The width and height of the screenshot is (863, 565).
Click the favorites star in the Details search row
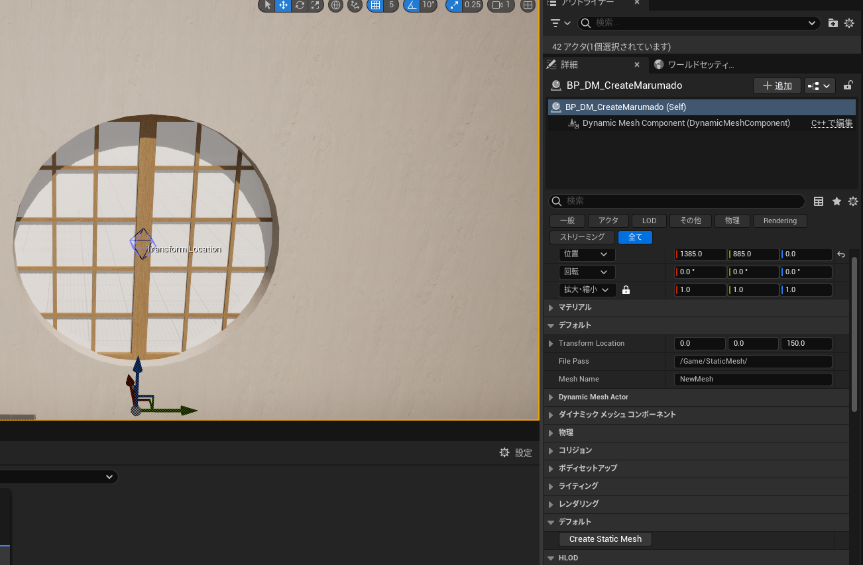836,201
